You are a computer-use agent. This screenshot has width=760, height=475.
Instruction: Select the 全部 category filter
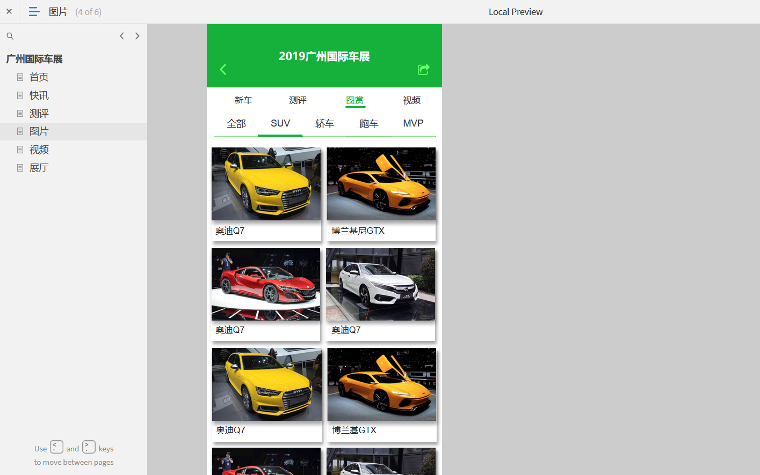click(236, 124)
